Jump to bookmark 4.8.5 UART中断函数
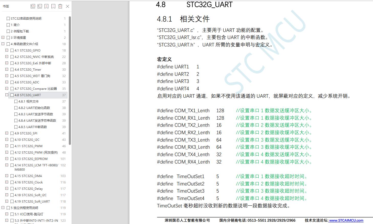The width and height of the screenshot is (373, 224). pos(32,127)
